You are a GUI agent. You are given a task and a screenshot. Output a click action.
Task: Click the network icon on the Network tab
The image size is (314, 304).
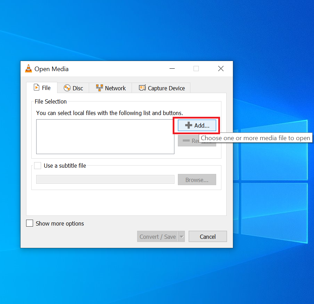(x=100, y=88)
